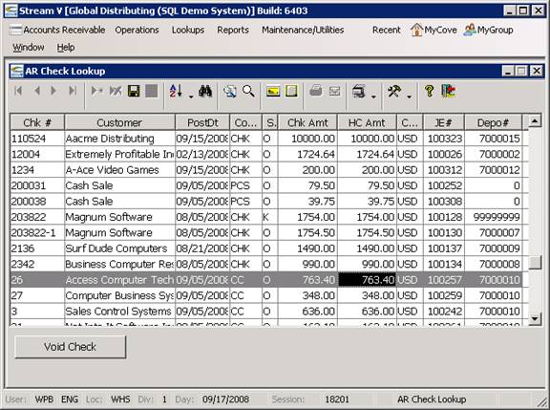Click the vertical scrollbar thumb
Screen dimensions: 550x410
point(535,263)
